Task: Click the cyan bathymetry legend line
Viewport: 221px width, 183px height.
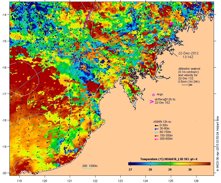Action: coord(88,168)
